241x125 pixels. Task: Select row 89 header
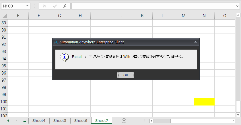tap(4, 23)
